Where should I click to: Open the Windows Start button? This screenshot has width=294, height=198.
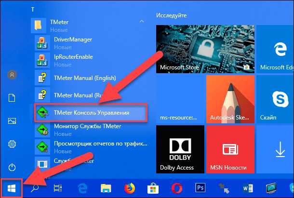12,188
